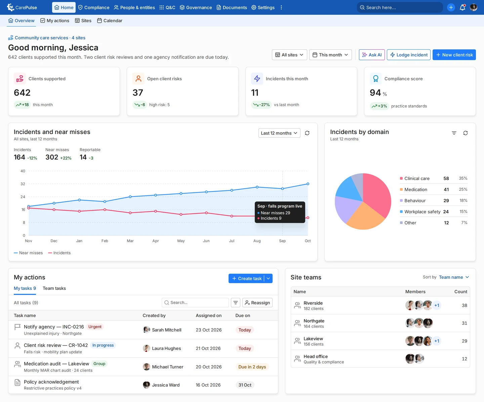Image resolution: width=484 pixels, height=402 pixels.
Task: Open the Create task split arrow
Action: [x=268, y=278]
